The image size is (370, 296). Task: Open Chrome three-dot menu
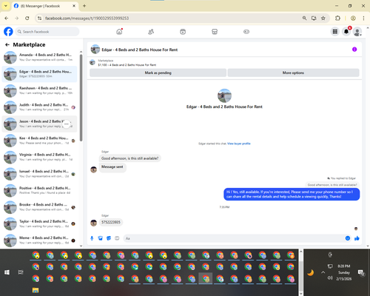pos(363,18)
